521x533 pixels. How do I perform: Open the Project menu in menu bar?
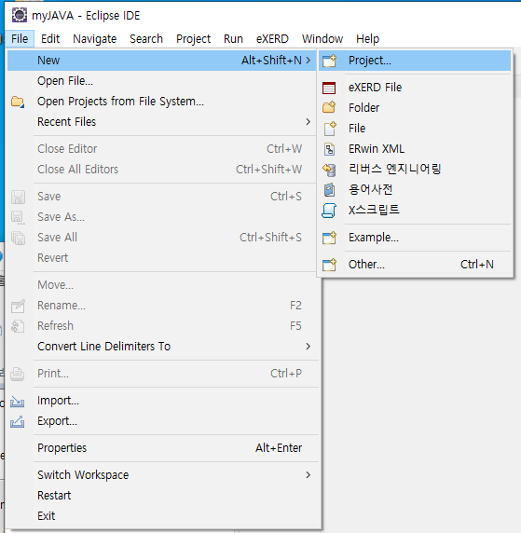pos(194,39)
